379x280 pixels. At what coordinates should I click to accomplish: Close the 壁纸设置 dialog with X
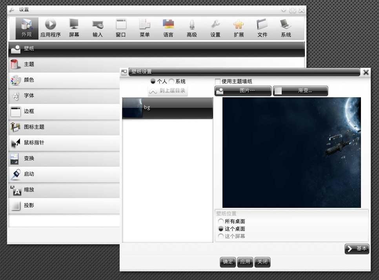pos(366,72)
